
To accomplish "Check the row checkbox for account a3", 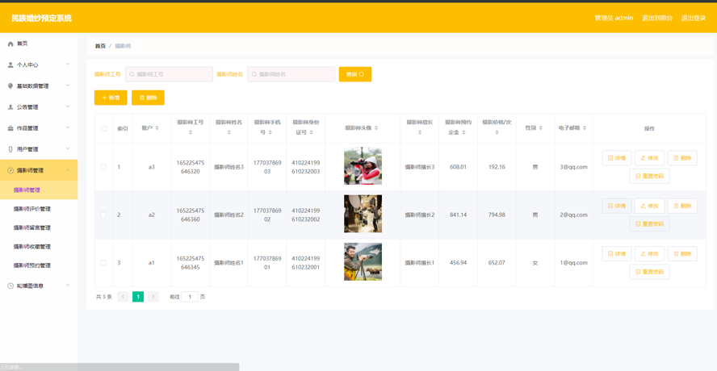I will (103, 167).
